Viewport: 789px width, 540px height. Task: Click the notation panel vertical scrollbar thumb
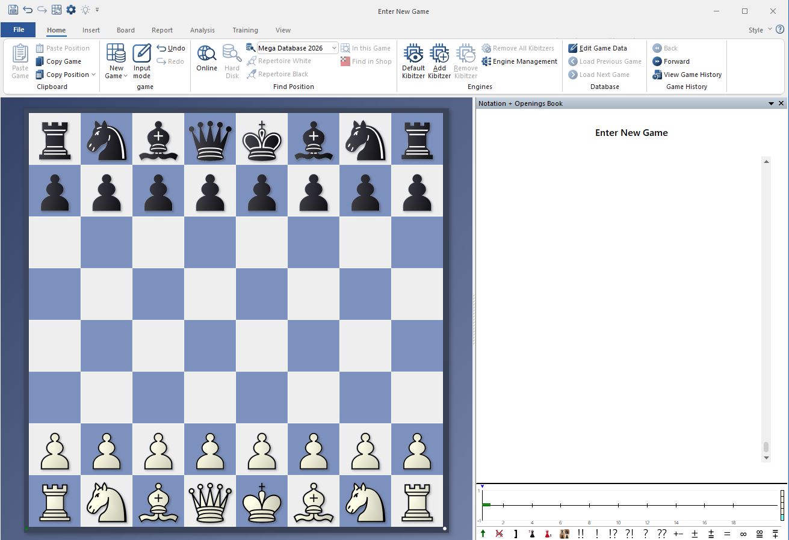pos(766,447)
